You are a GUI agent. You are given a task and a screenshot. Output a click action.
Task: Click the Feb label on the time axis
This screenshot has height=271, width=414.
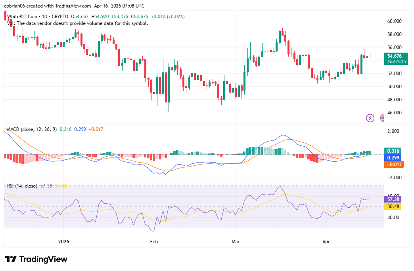click(154, 241)
